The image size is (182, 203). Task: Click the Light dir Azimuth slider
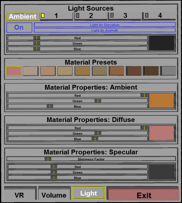[x=105, y=30]
